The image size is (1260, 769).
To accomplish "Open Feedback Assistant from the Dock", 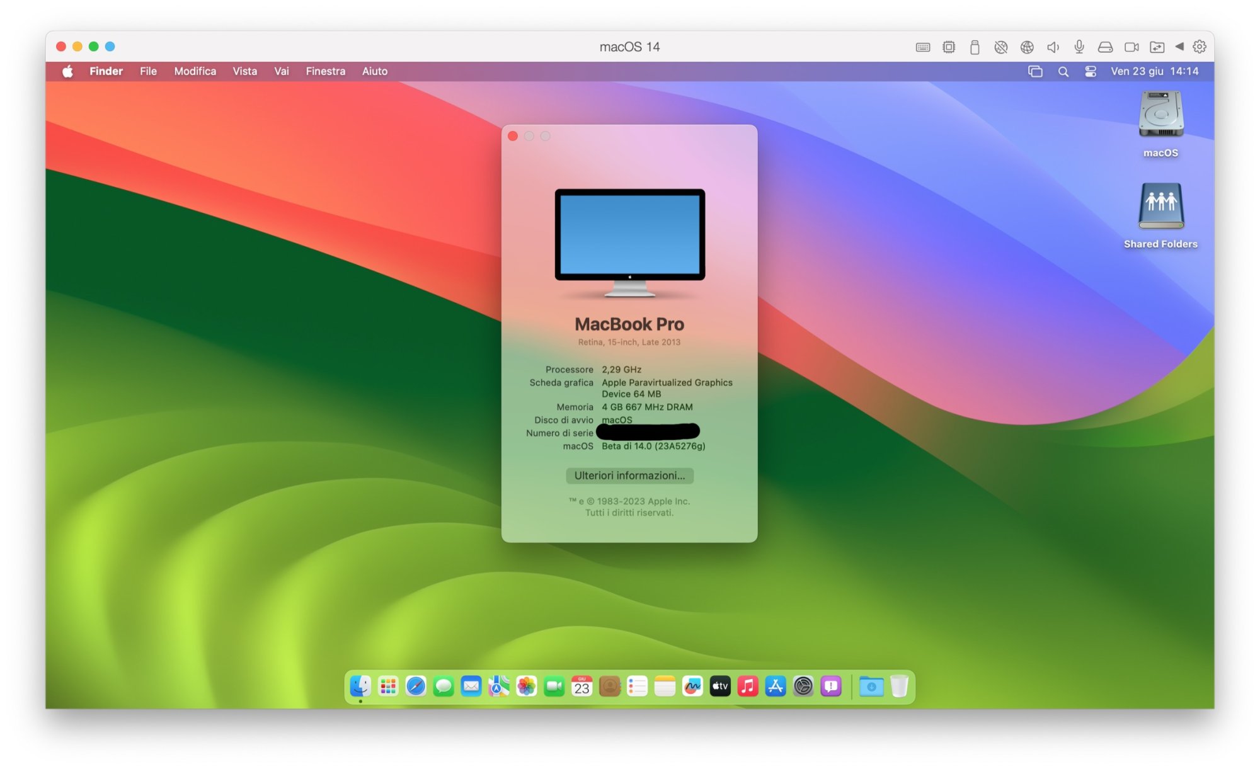I will point(831,686).
